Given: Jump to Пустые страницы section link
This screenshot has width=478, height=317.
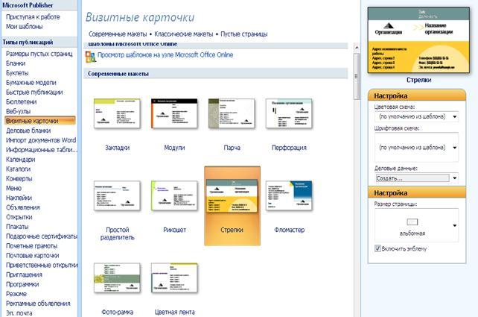Looking at the screenshot, I should pyautogui.click(x=244, y=34).
